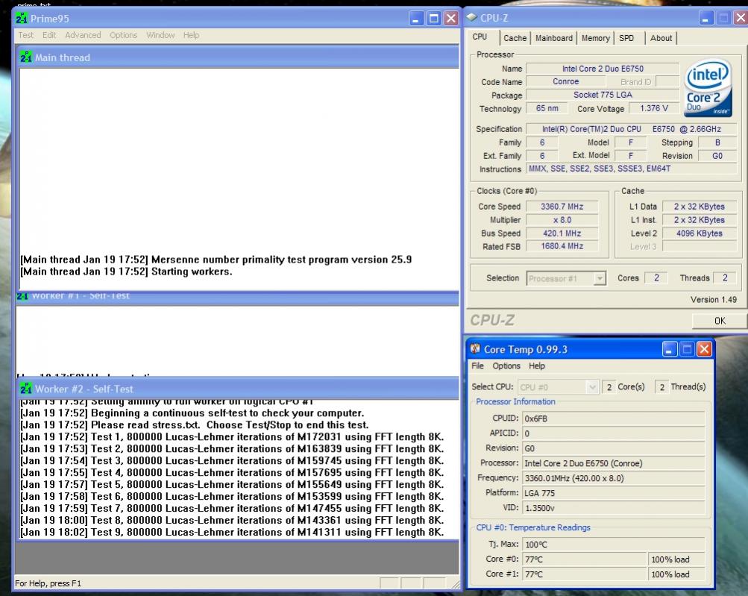Click the 'Starting workers.' log line
The width and height of the screenshot is (748, 596).
[127, 272]
